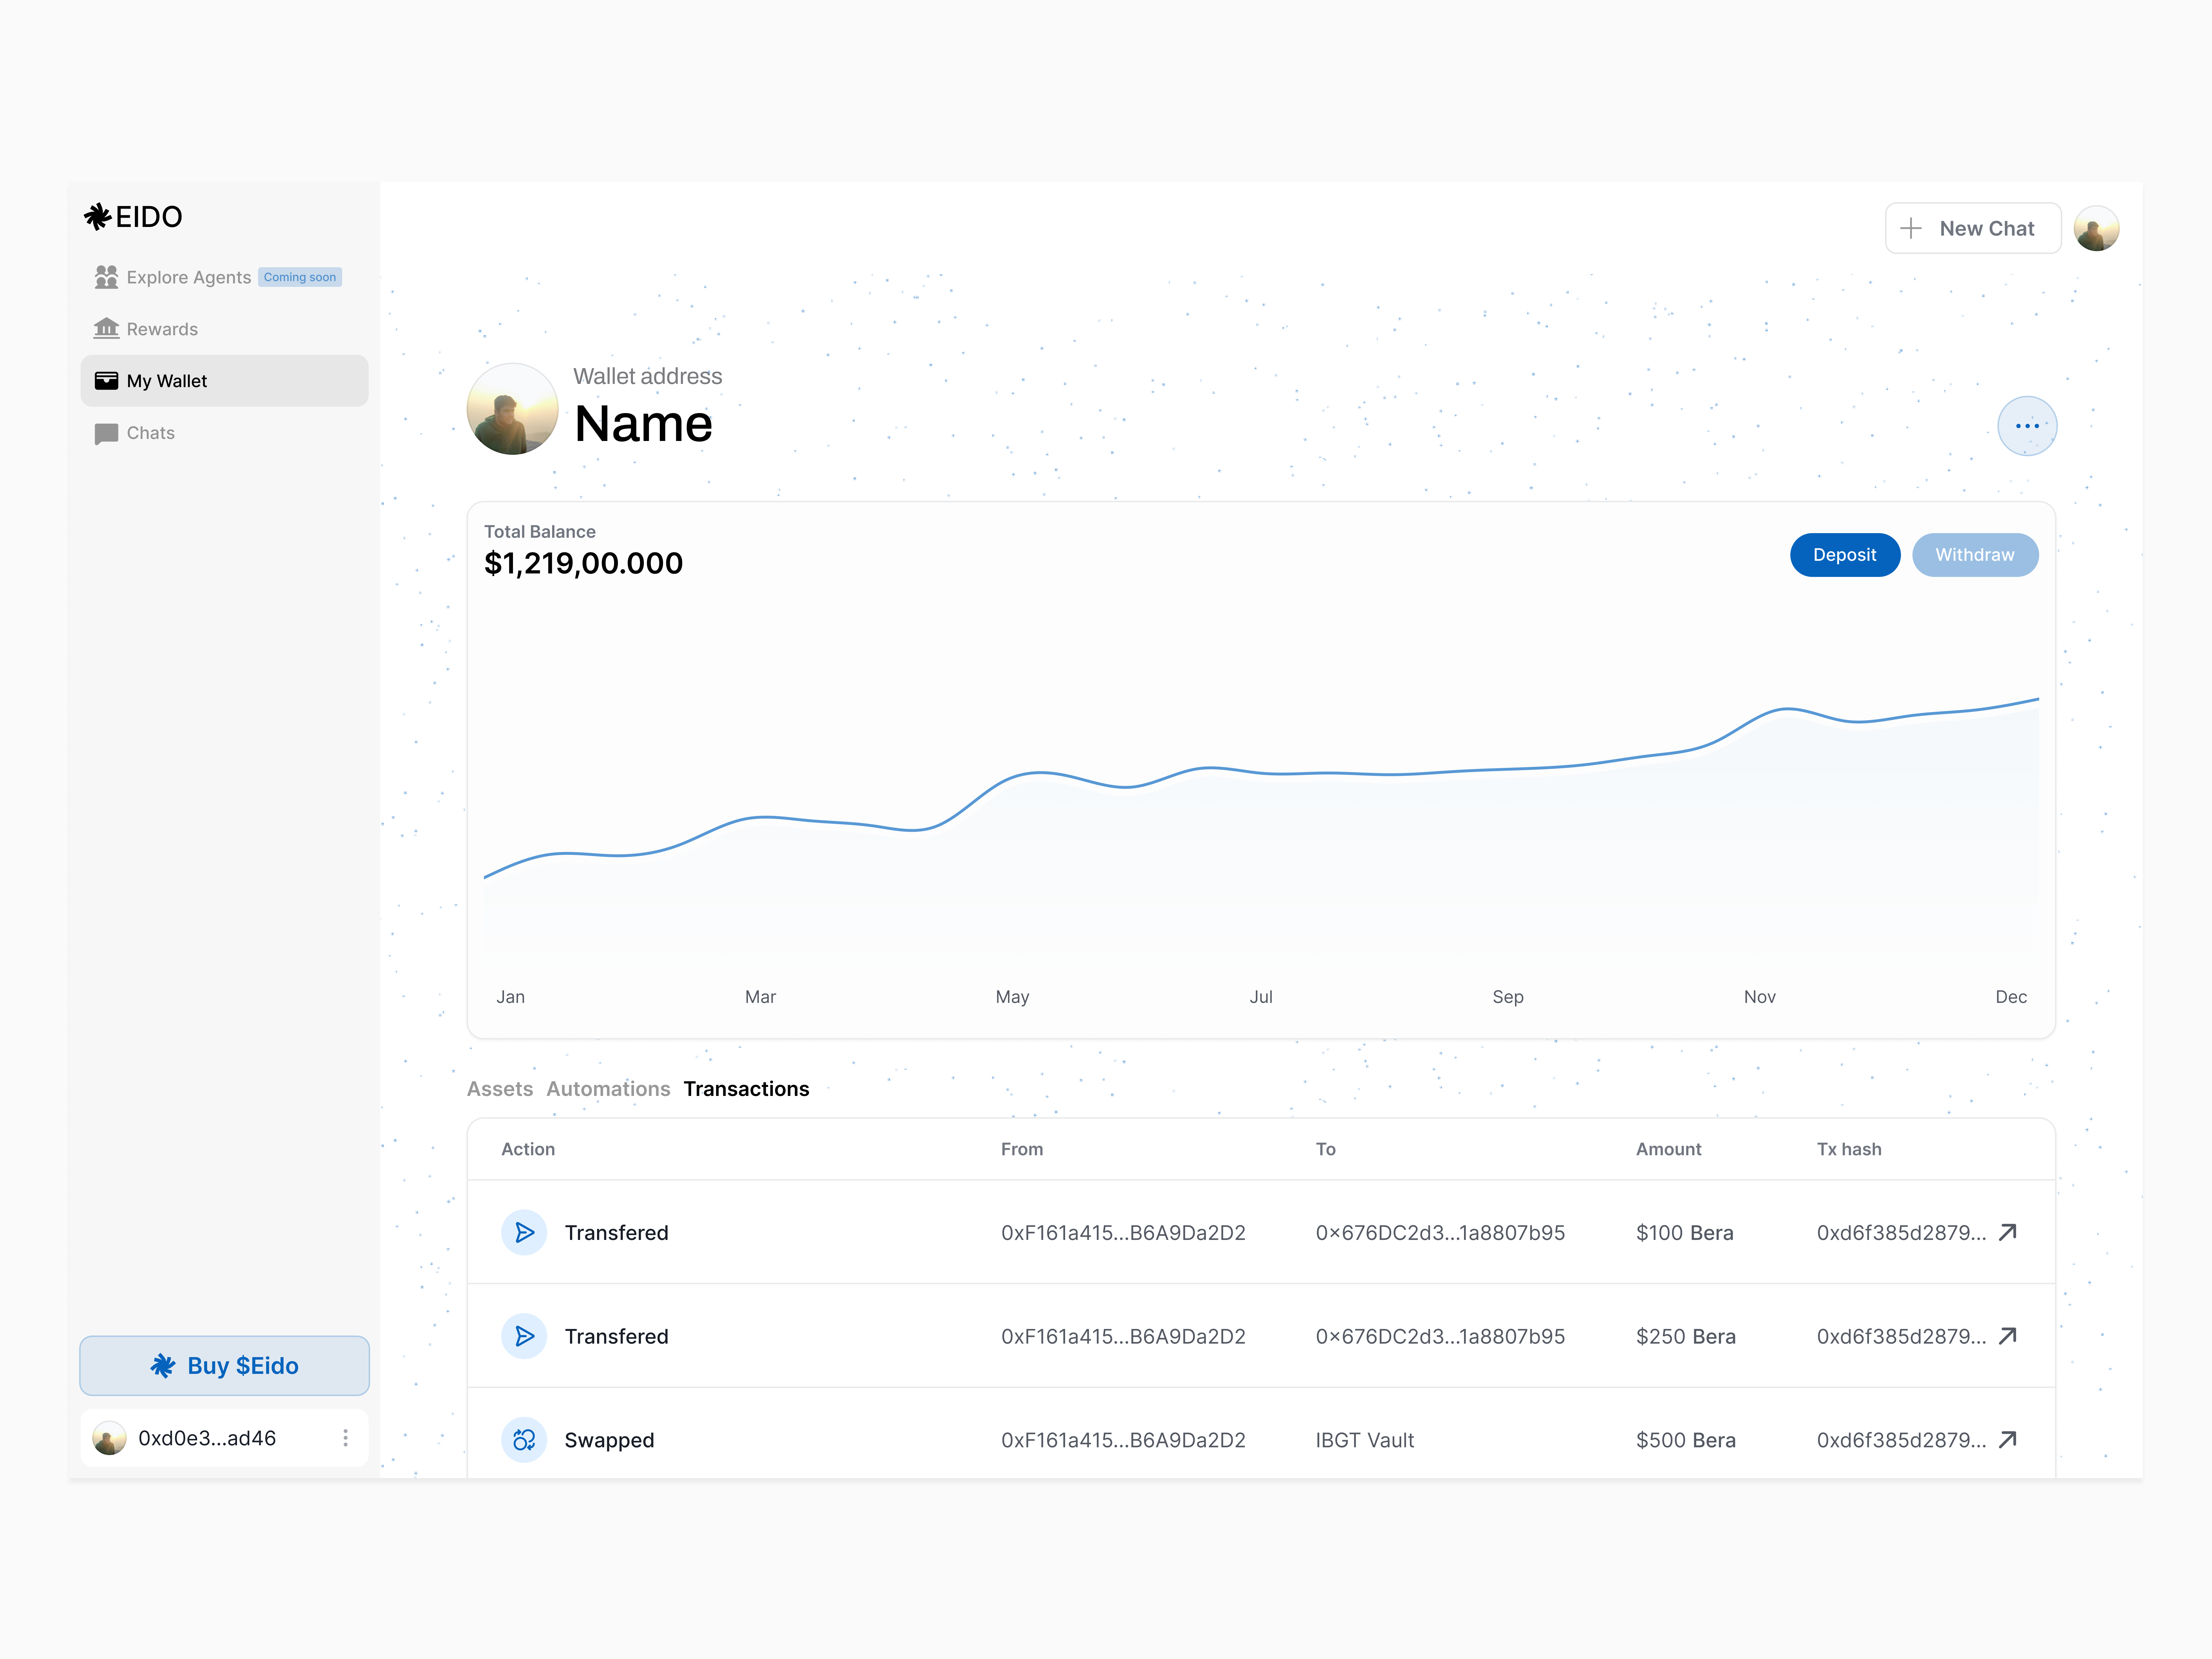Click the Total Balance label
The height and width of the screenshot is (1659, 2212).
[x=540, y=532]
